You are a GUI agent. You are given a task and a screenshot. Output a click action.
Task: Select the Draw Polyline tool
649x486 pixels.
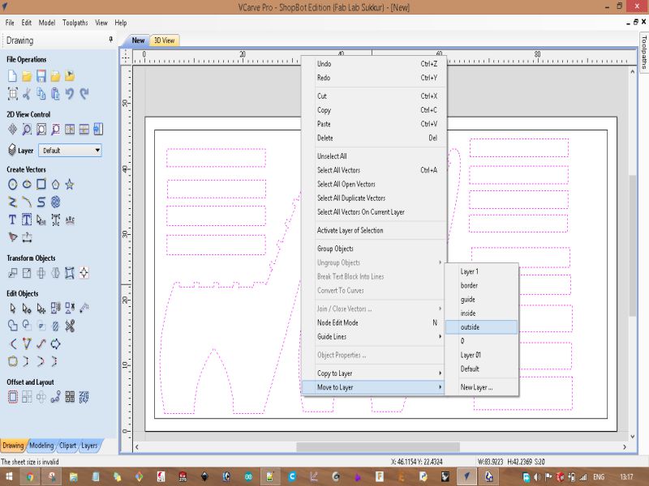point(12,202)
